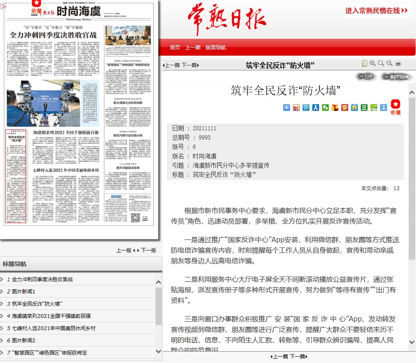Image resolution: width=416 pixels, height=363 pixels.
Task: Click the QR code on page image
Action: pos(135,218)
